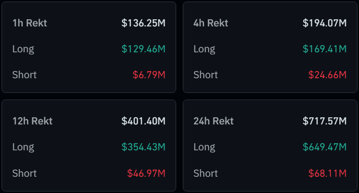Click the Short label in 24h card
The width and height of the screenshot is (359, 193).
point(206,173)
